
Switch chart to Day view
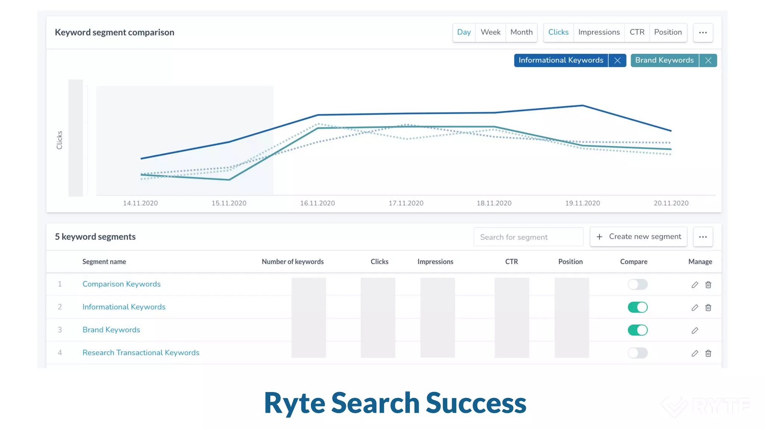pyautogui.click(x=464, y=32)
